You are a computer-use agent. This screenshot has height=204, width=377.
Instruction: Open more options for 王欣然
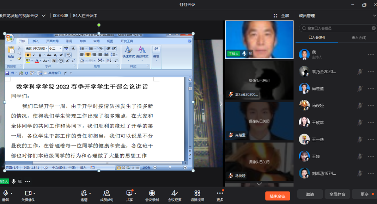pos(371,123)
